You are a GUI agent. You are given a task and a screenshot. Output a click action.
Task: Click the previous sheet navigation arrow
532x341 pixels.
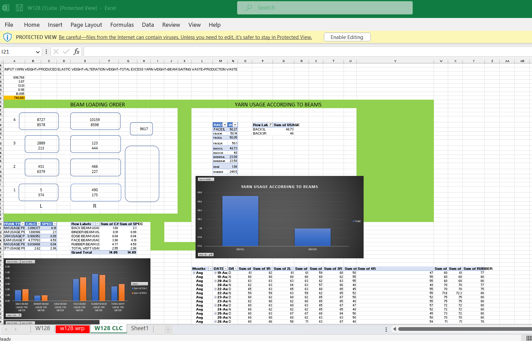(x=6, y=329)
